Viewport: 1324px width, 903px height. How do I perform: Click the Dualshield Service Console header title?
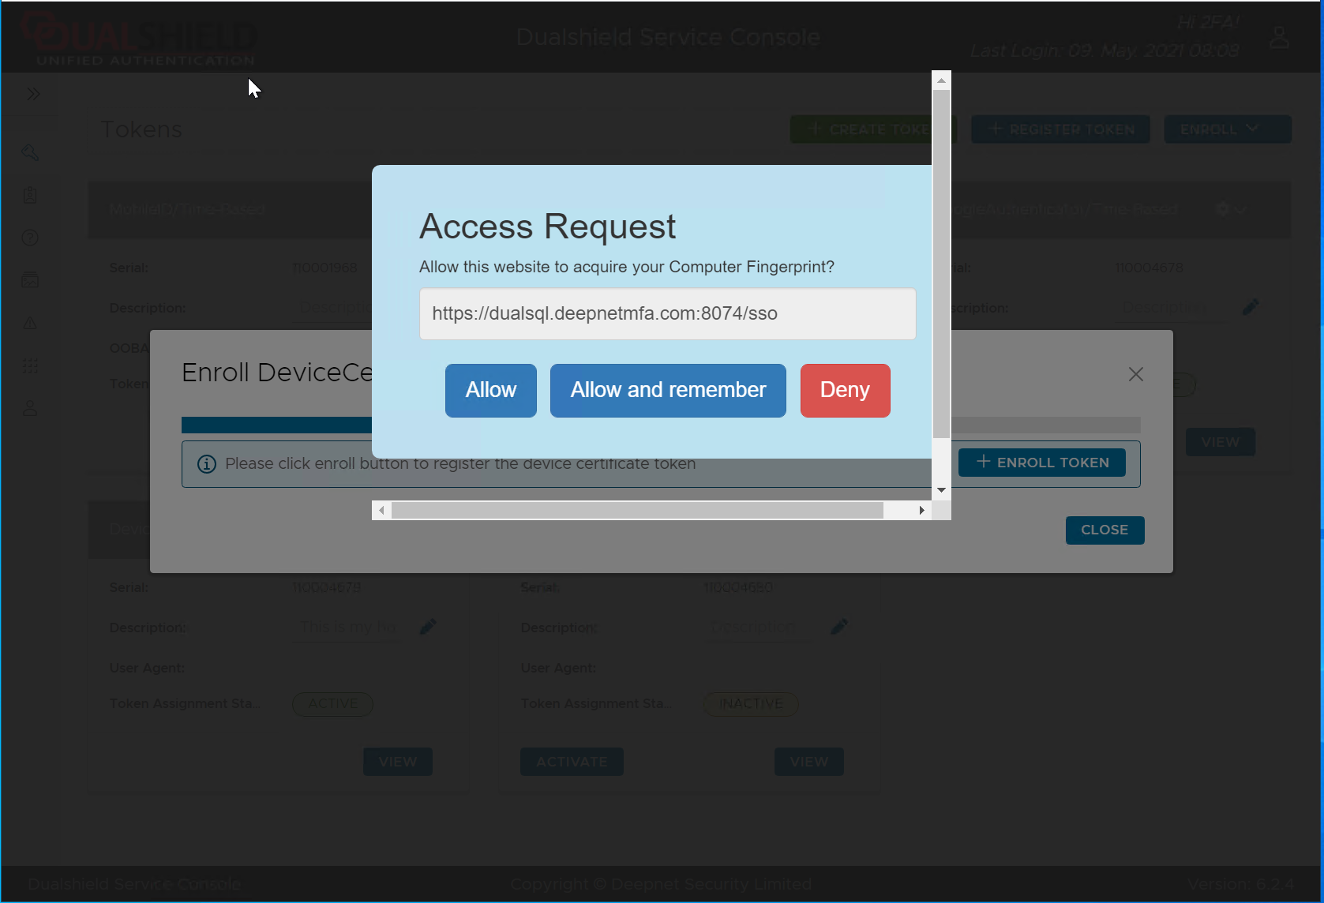click(x=668, y=37)
